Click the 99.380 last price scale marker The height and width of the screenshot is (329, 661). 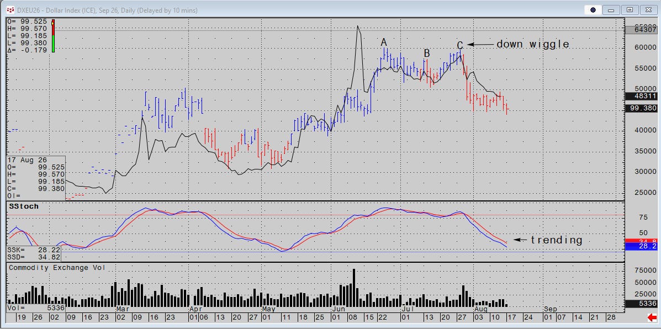point(641,108)
